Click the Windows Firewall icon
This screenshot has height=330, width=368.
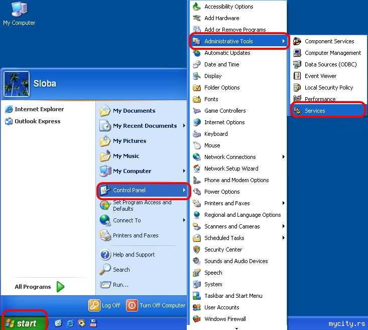point(197,319)
